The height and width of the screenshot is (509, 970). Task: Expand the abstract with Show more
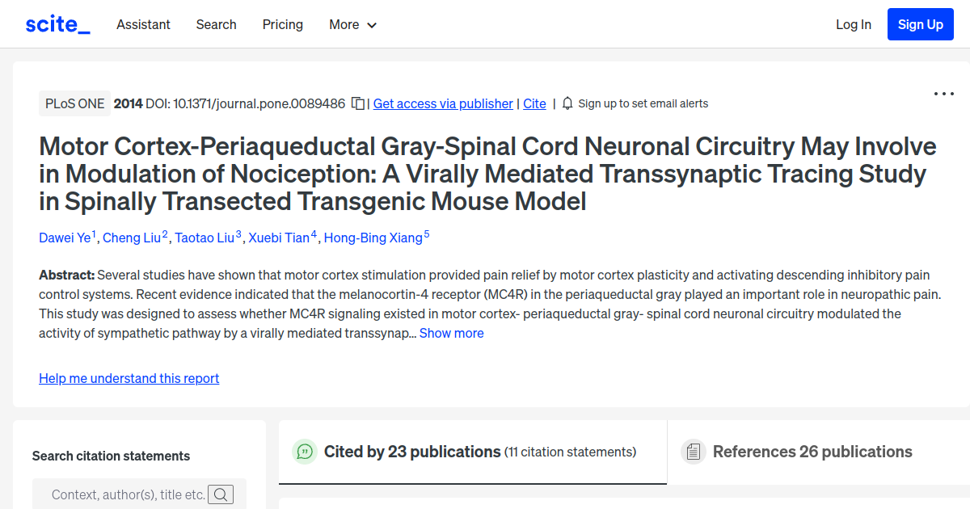click(451, 333)
